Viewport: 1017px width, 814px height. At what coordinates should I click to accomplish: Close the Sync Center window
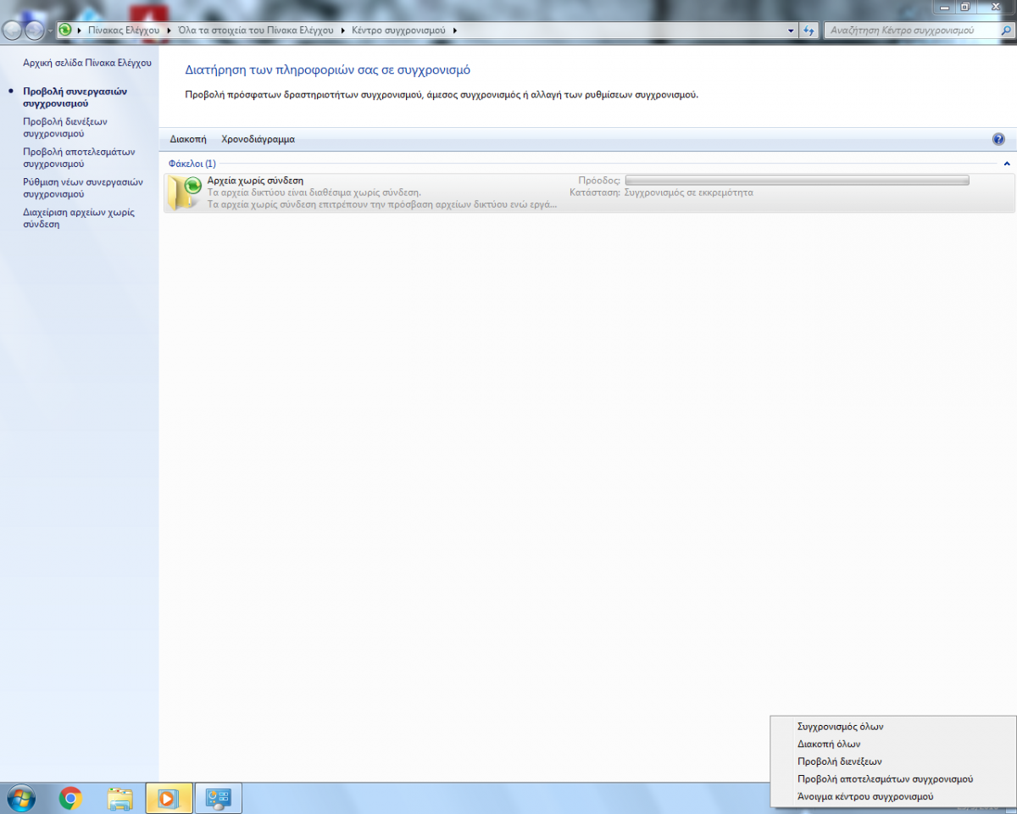pyautogui.click(x=995, y=6)
